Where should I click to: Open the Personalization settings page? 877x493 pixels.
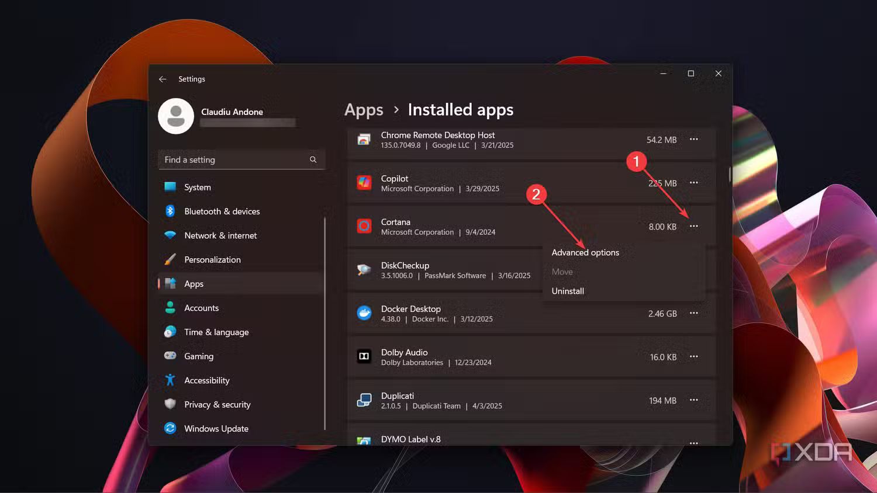tap(212, 259)
